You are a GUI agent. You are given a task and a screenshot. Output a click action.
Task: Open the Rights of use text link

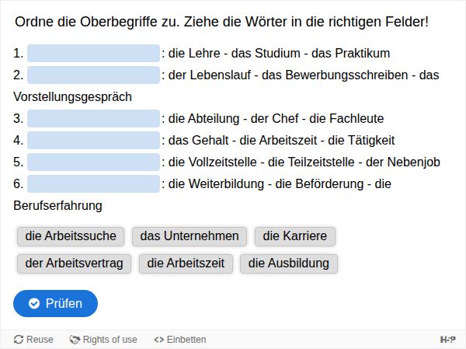[110, 340]
